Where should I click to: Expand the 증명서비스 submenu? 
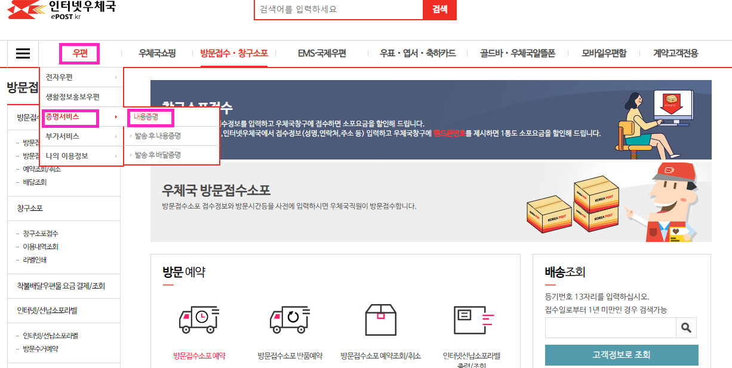81,116
